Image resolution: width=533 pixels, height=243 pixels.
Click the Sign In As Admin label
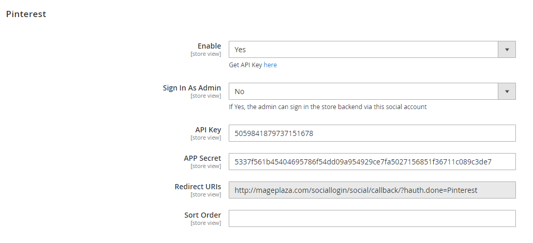[192, 88]
